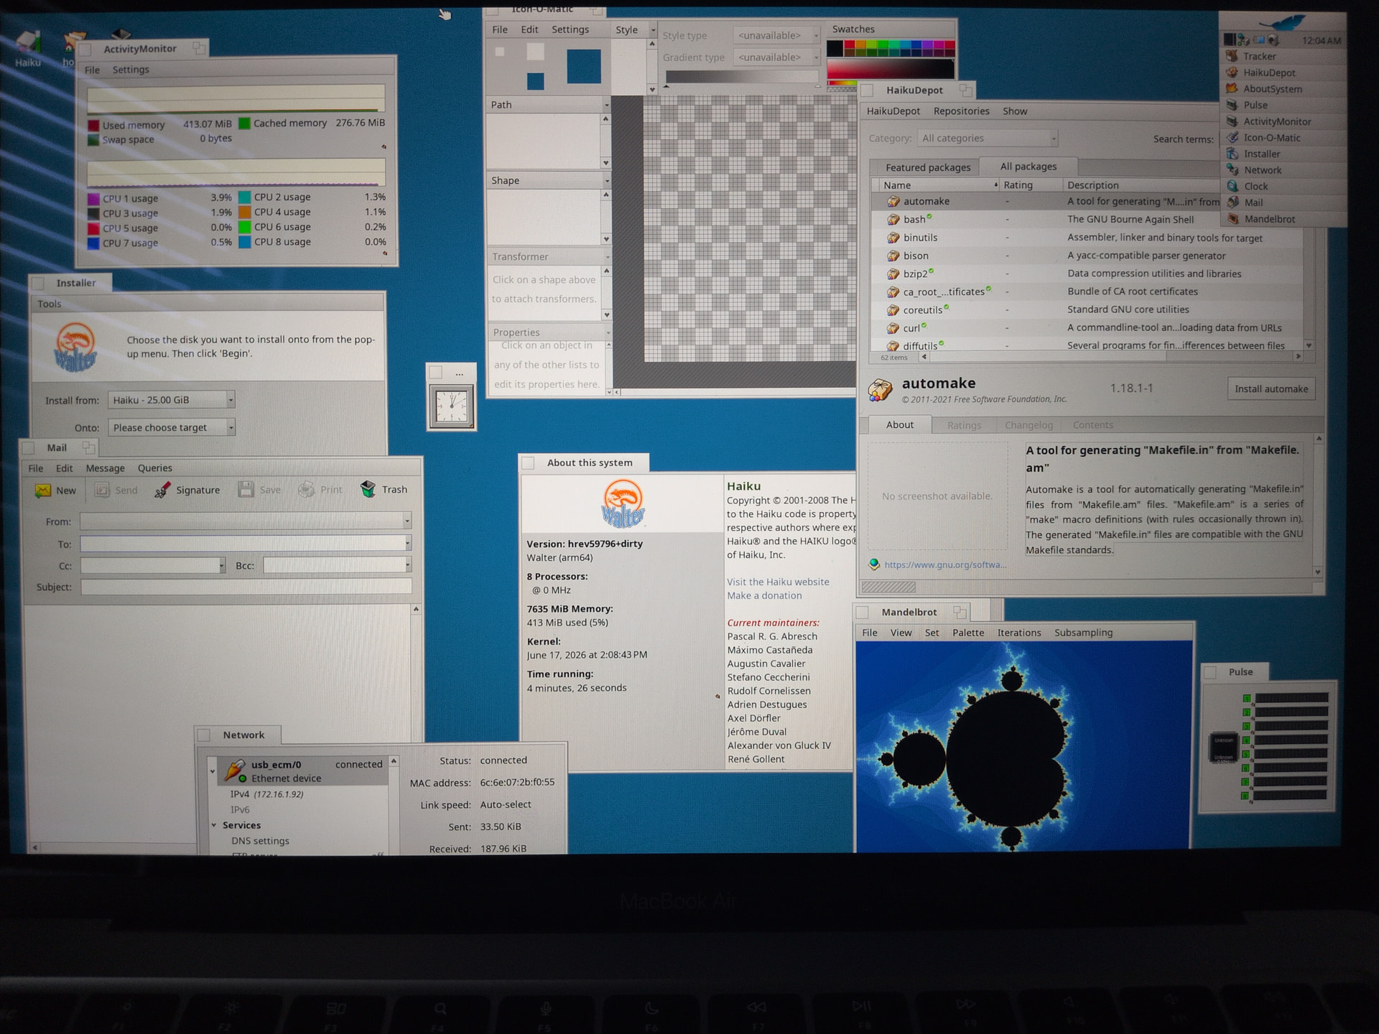The height and width of the screenshot is (1034, 1379).
Task: Follow the Visit the Haiku website link
Action: coord(778,582)
